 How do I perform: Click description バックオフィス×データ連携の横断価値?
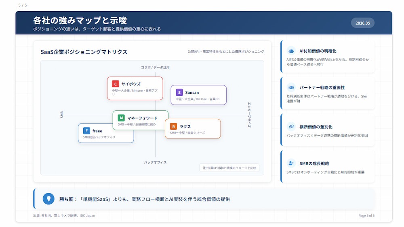point(327,136)
